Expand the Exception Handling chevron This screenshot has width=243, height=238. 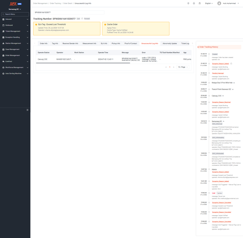pos(27,37)
